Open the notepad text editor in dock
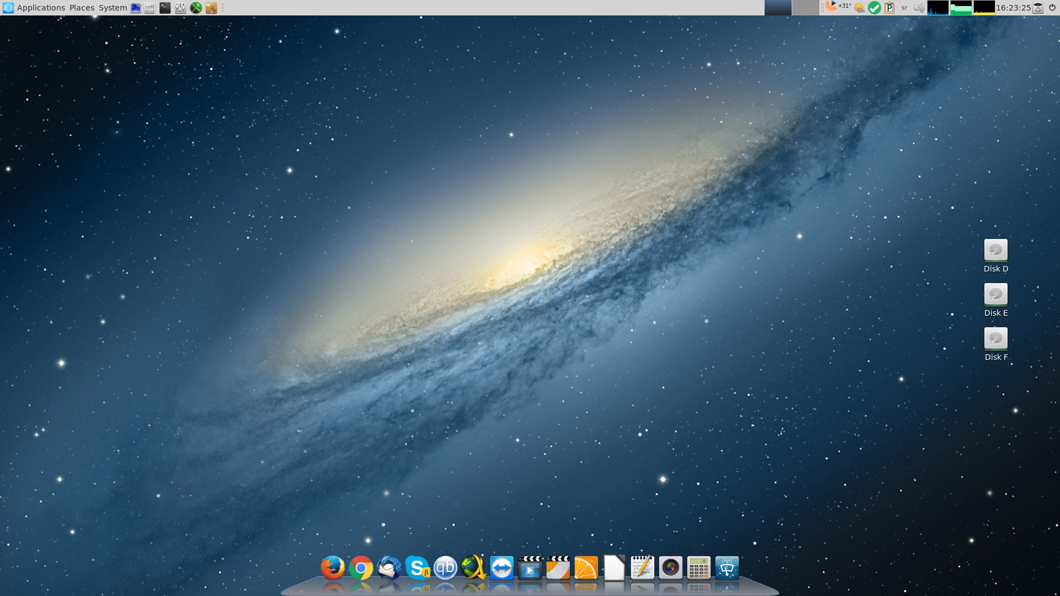 (643, 567)
